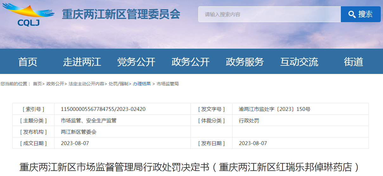
Task: Click the 重庆两江新区管理委员会 site title
Action: pyautogui.click(x=121, y=14)
